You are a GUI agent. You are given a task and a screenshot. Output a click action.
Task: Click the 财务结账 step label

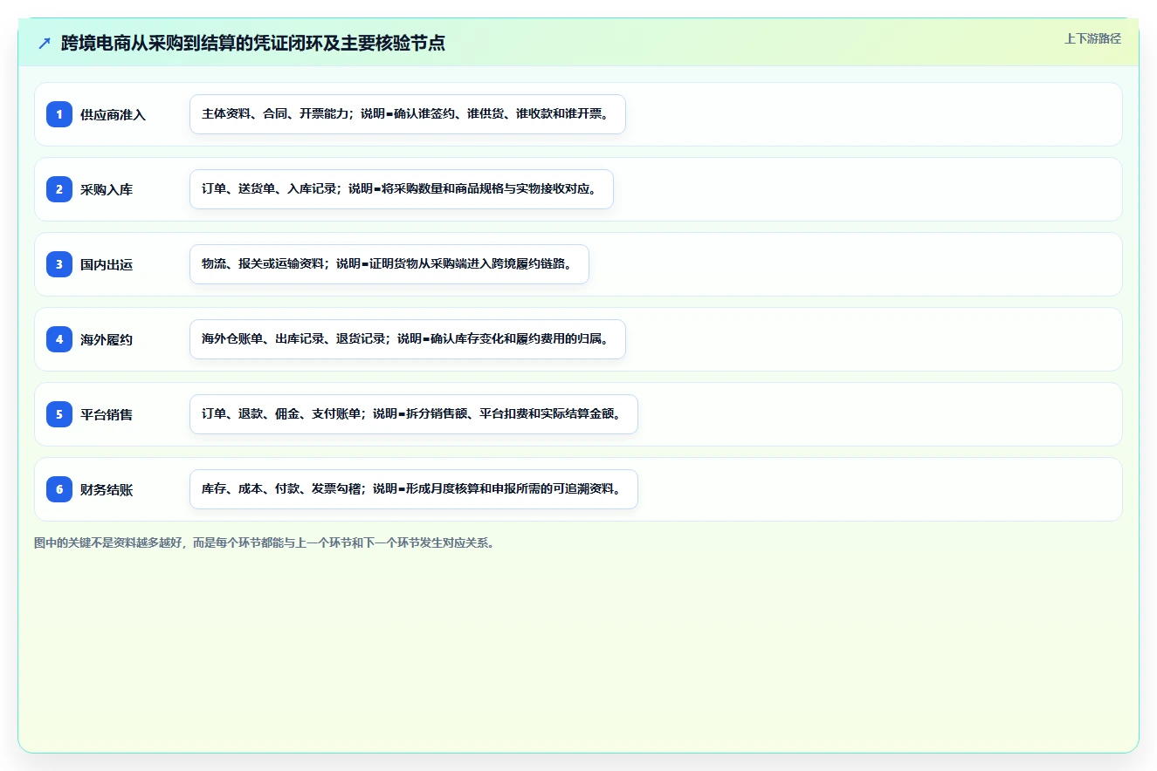tap(107, 490)
